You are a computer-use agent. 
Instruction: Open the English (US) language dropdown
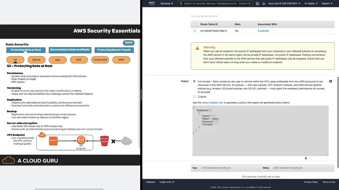point(167,182)
